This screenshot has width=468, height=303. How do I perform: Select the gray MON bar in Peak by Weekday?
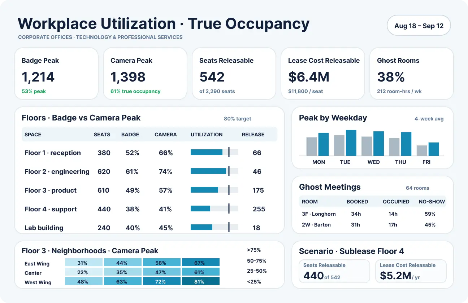pyautogui.click(x=312, y=146)
